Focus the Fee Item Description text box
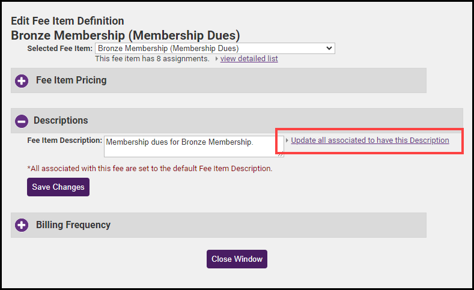The height and width of the screenshot is (290, 474). pos(192,146)
